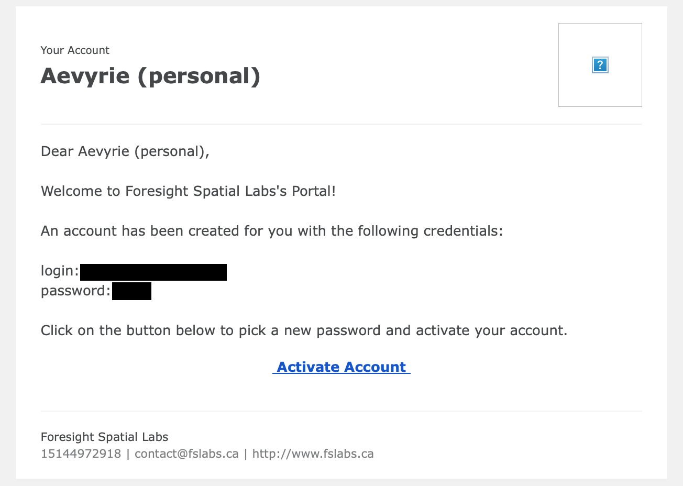Click the footer "Foresight Spatial Labs" company name
Viewport: 683px width, 486px height.
(x=105, y=437)
